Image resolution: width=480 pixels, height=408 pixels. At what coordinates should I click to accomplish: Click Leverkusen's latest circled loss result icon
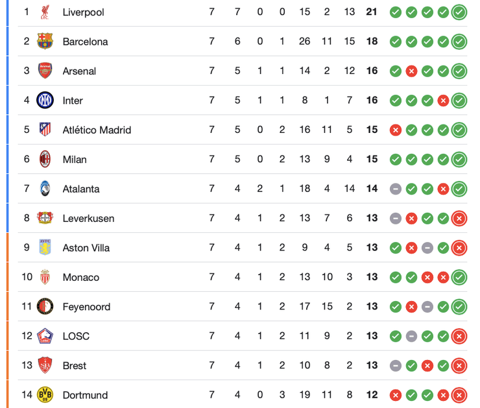459,219
